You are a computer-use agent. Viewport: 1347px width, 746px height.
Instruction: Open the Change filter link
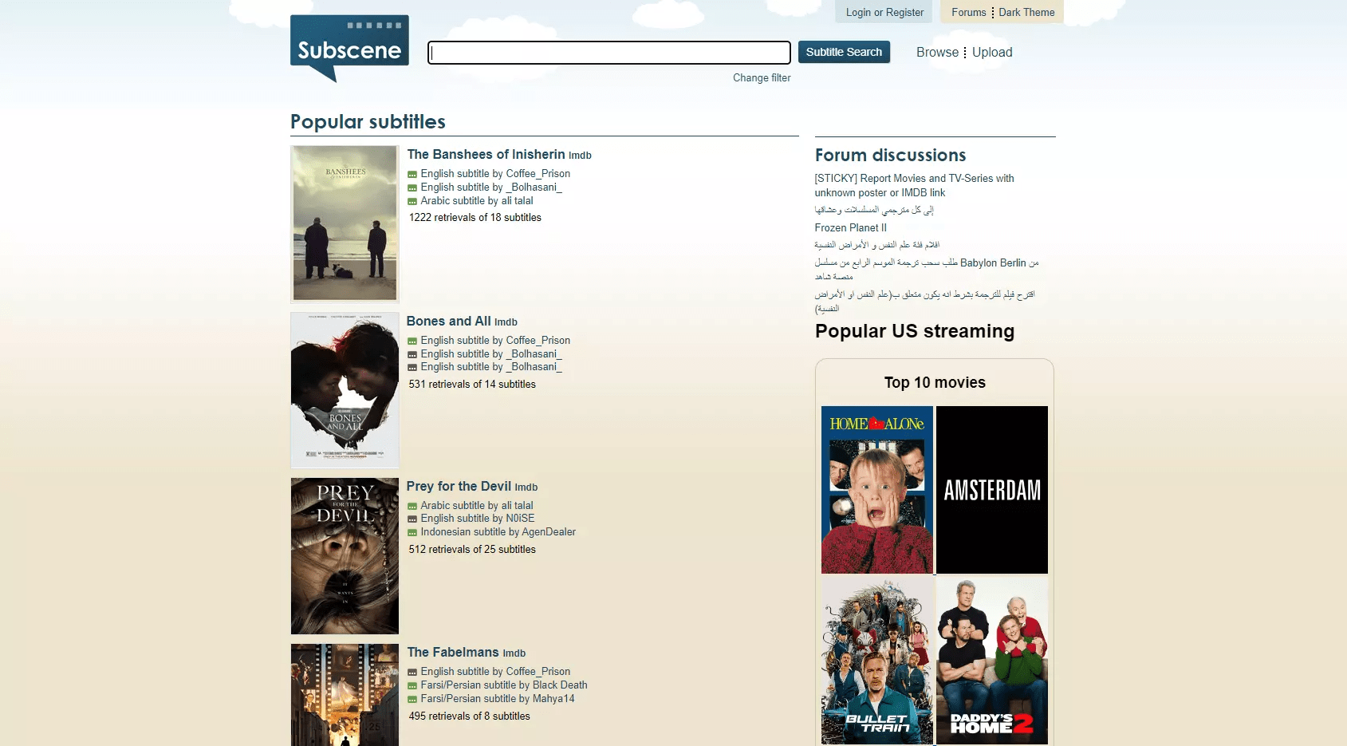(762, 77)
